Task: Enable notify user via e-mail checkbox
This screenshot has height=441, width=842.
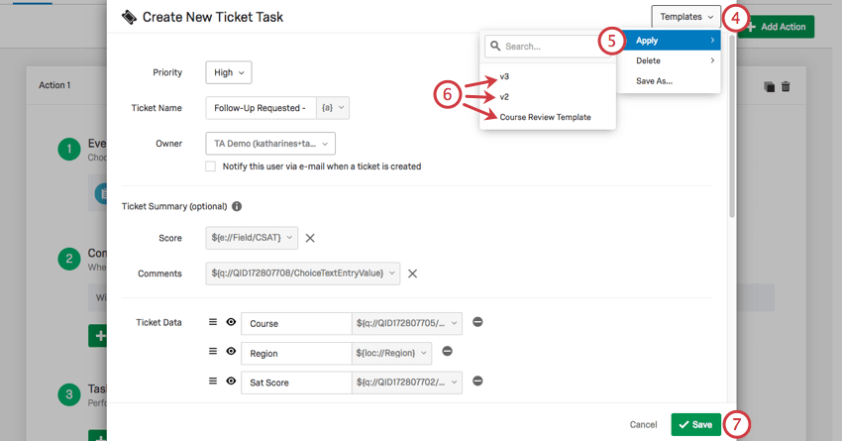Action: (x=210, y=166)
